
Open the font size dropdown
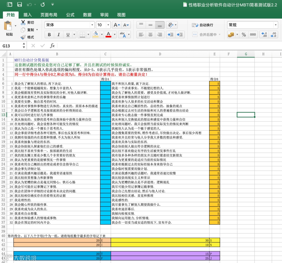(x=108, y=25)
